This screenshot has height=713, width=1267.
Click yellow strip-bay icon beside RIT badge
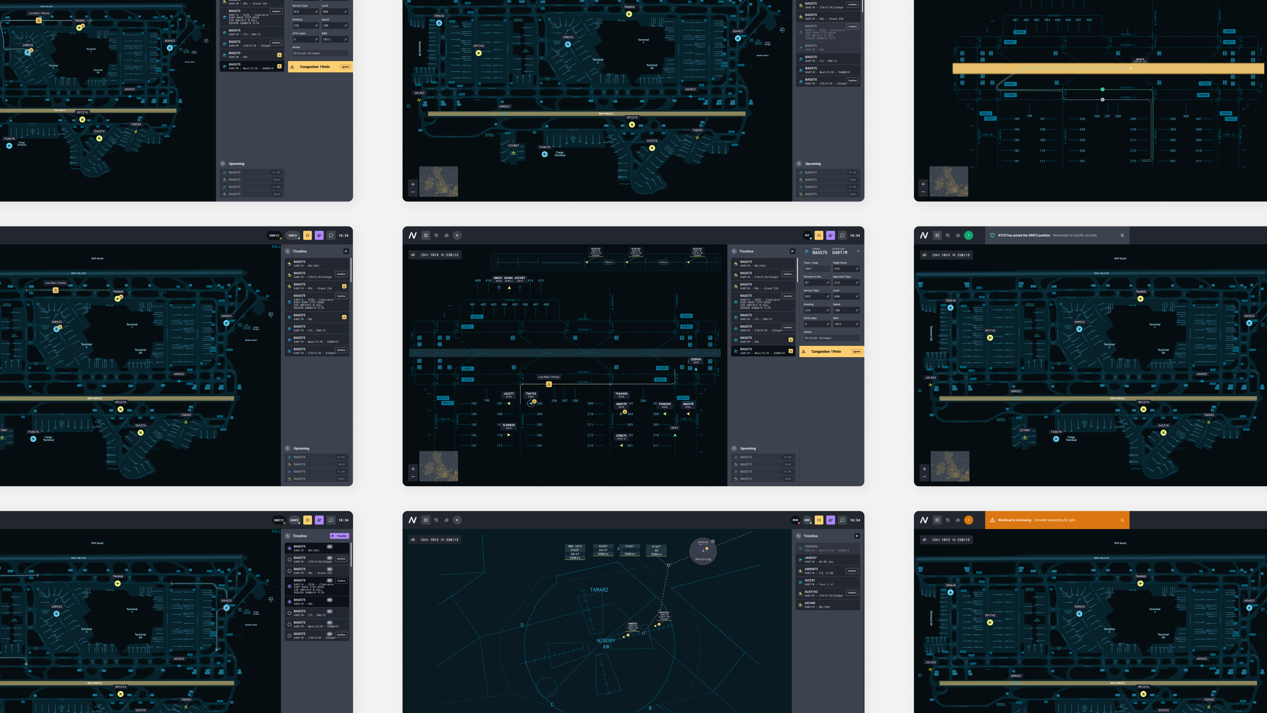819,235
